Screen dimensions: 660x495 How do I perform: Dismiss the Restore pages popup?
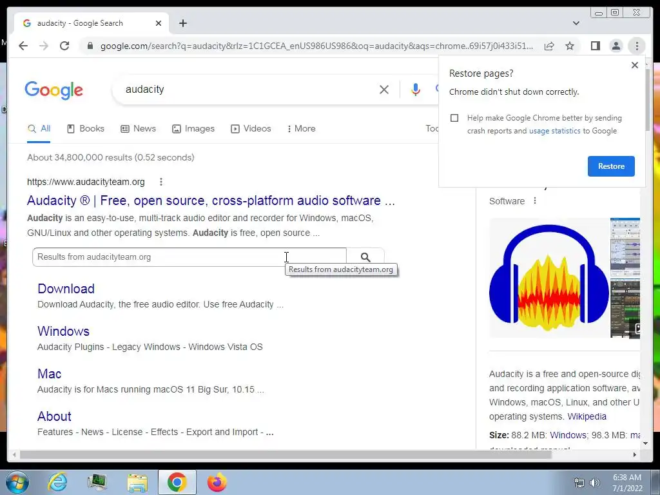coord(635,65)
